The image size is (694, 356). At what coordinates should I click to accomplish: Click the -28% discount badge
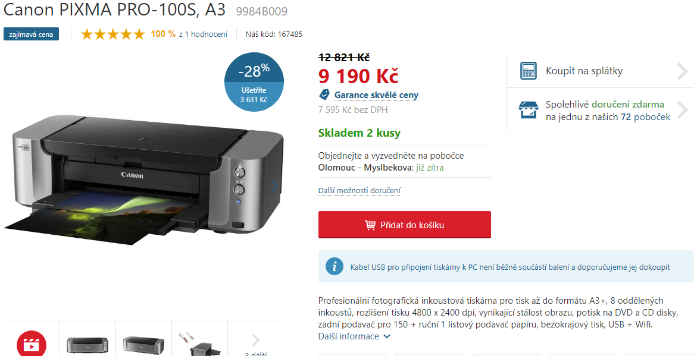(254, 82)
